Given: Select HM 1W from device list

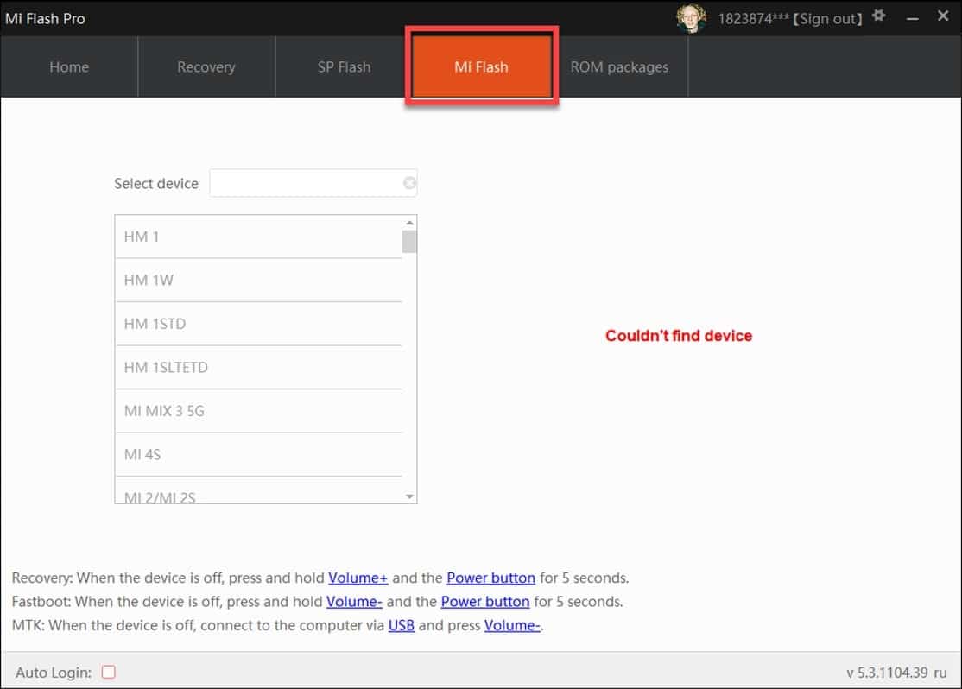Looking at the screenshot, I should pos(259,281).
